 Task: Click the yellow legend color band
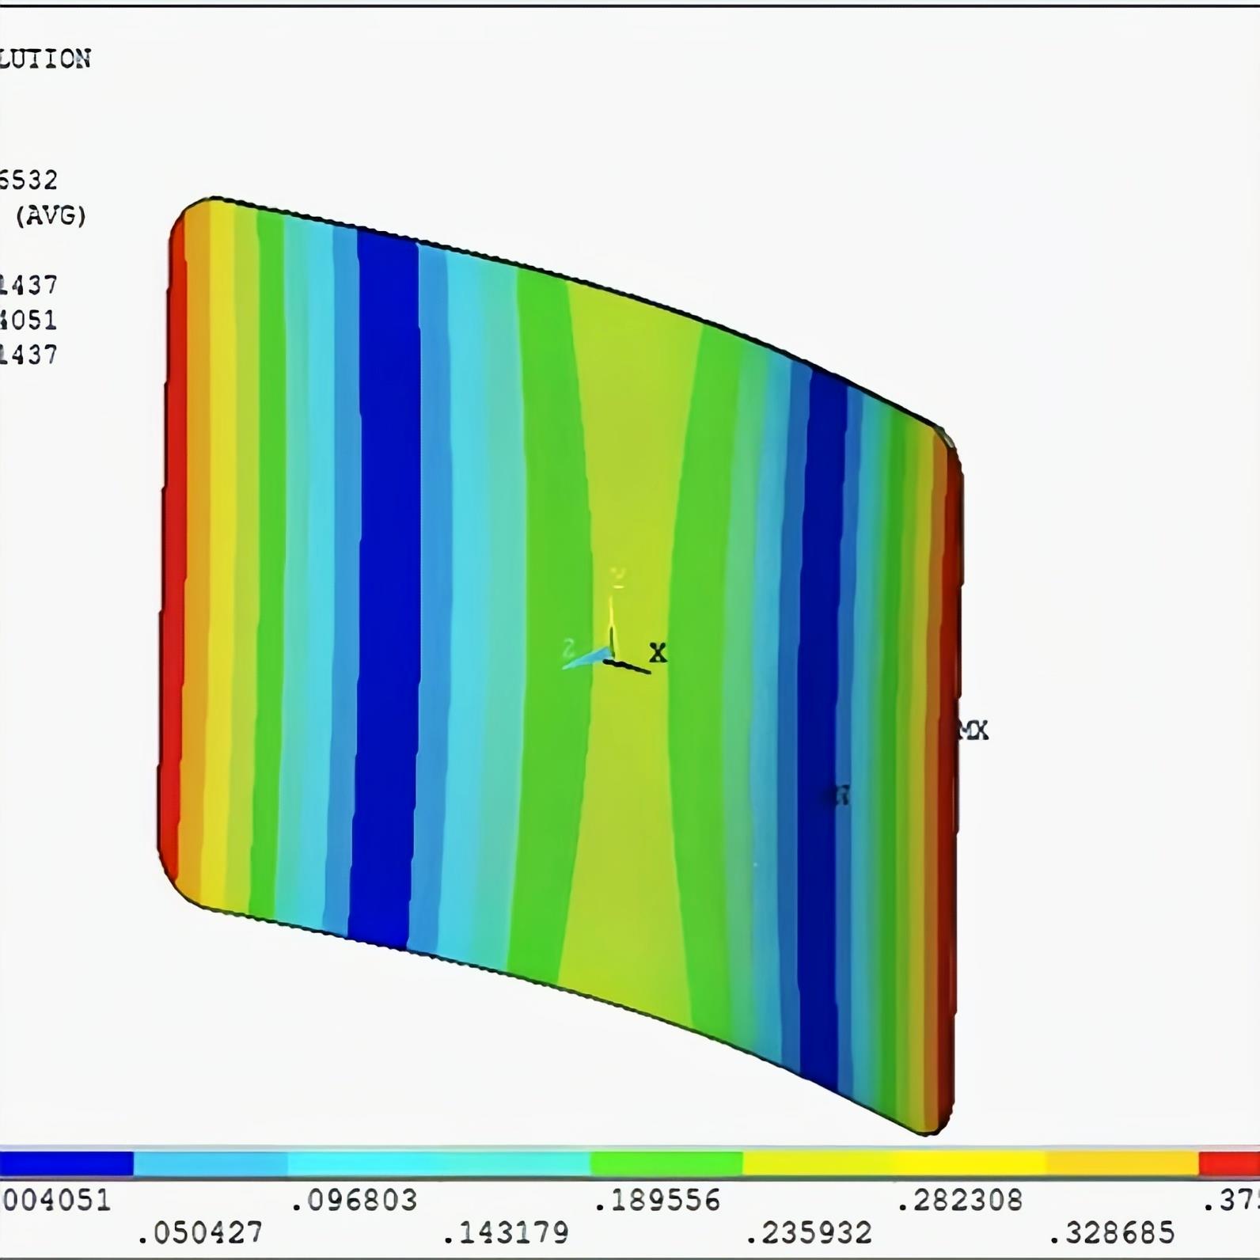point(894,1163)
